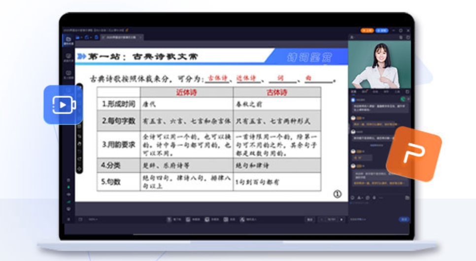This screenshot has height=261, width=476.
Task: Click the copy icon above the teacher video
Action: click(x=401, y=37)
